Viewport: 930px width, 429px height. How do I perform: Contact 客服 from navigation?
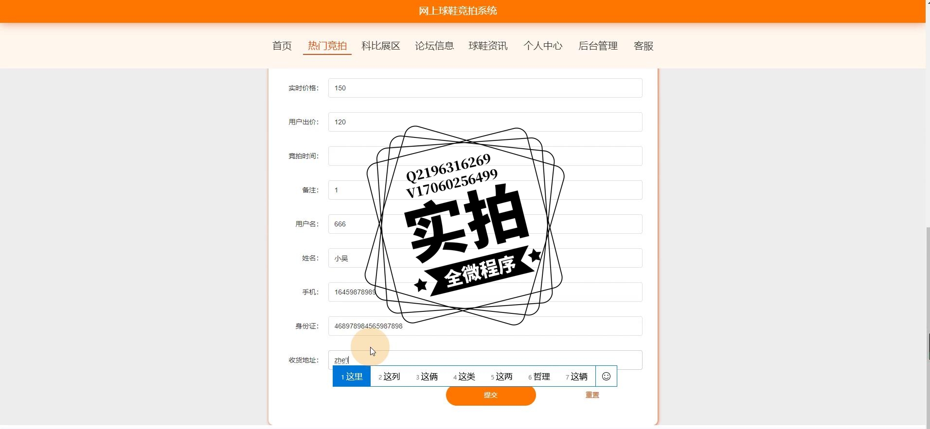click(x=644, y=46)
